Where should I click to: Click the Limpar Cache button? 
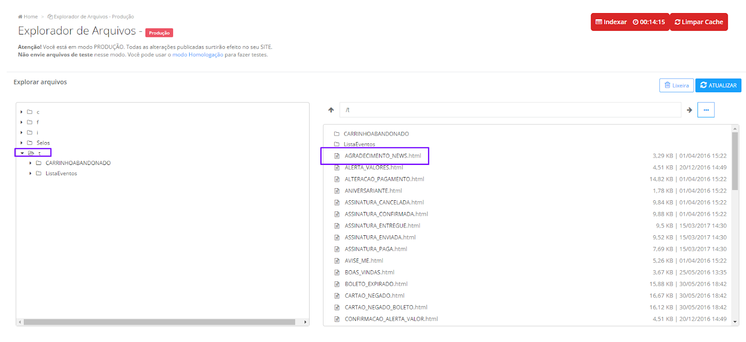click(x=698, y=22)
